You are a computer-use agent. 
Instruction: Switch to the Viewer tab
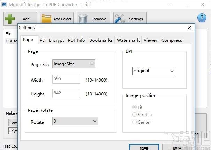point(150,40)
